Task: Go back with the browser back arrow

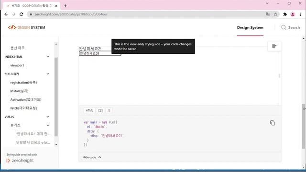Action: 6,14
